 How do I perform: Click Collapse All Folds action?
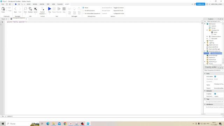click(119, 13)
